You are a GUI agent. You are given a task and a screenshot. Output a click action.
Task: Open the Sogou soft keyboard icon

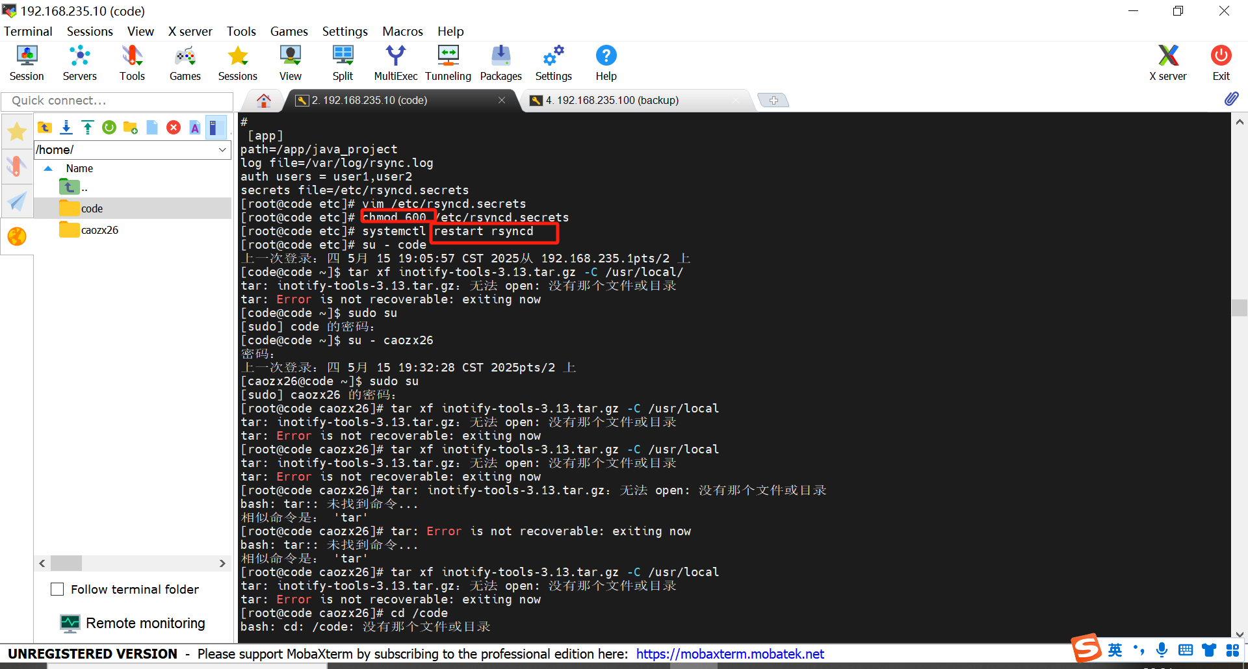1186,650
